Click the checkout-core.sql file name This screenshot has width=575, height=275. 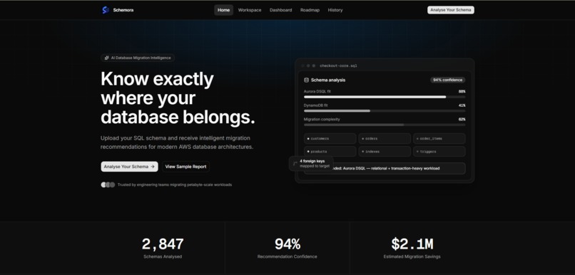(338, 66)
